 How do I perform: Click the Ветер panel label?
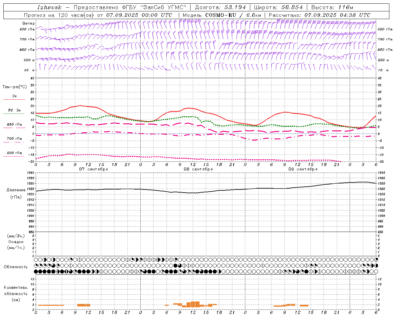tap(29, 23)
